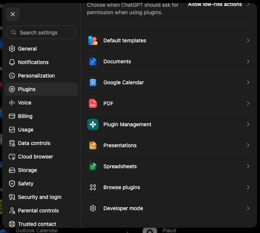Expand Presentations row chevron
Image resolution: width=260 pixels, height=233 pixels.
click(x=248, y=145)
